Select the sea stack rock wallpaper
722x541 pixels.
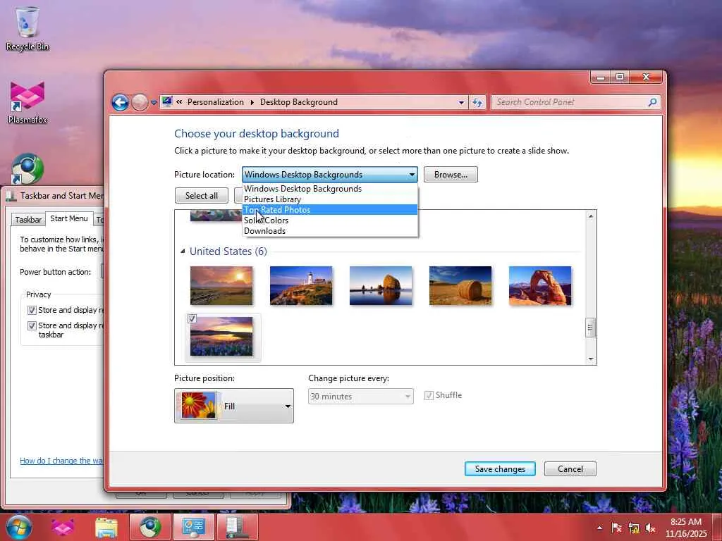click(x=381, y=285)
